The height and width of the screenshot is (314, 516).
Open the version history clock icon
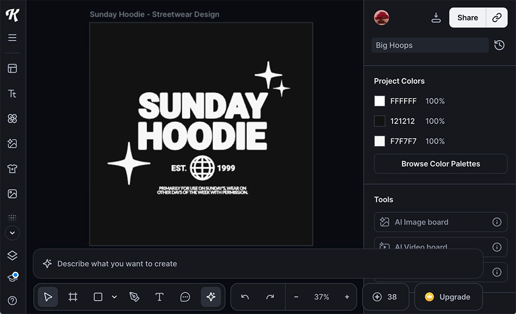click(x=499, y=45)
